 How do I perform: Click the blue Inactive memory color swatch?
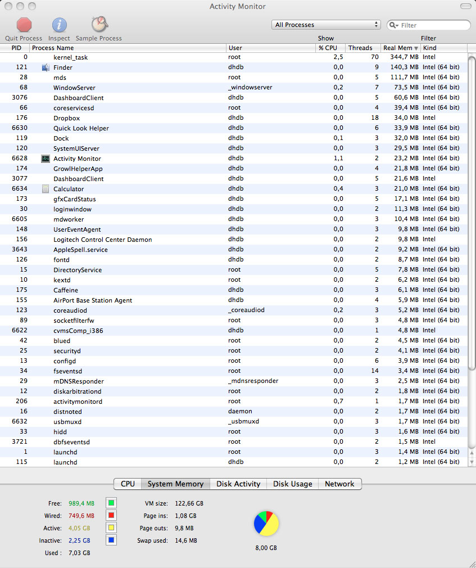[111, 540]
